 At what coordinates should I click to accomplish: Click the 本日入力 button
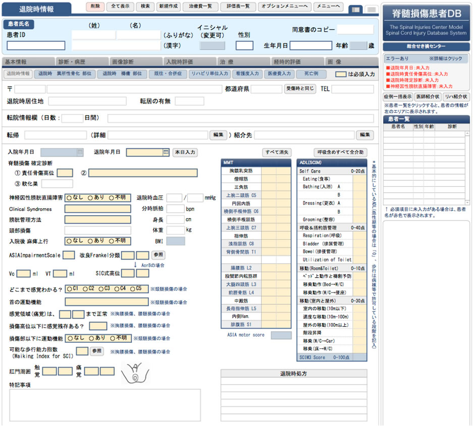[x=185, y=152]
